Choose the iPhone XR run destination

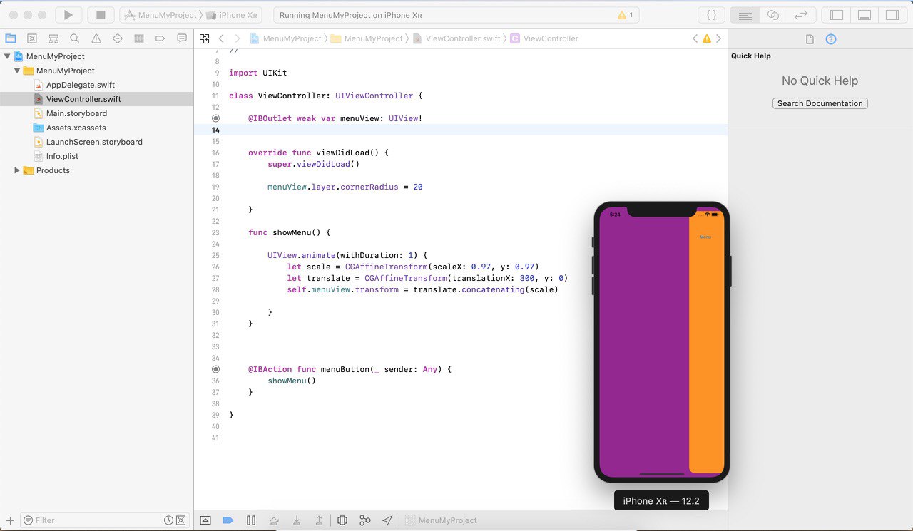tap(233, 15)
